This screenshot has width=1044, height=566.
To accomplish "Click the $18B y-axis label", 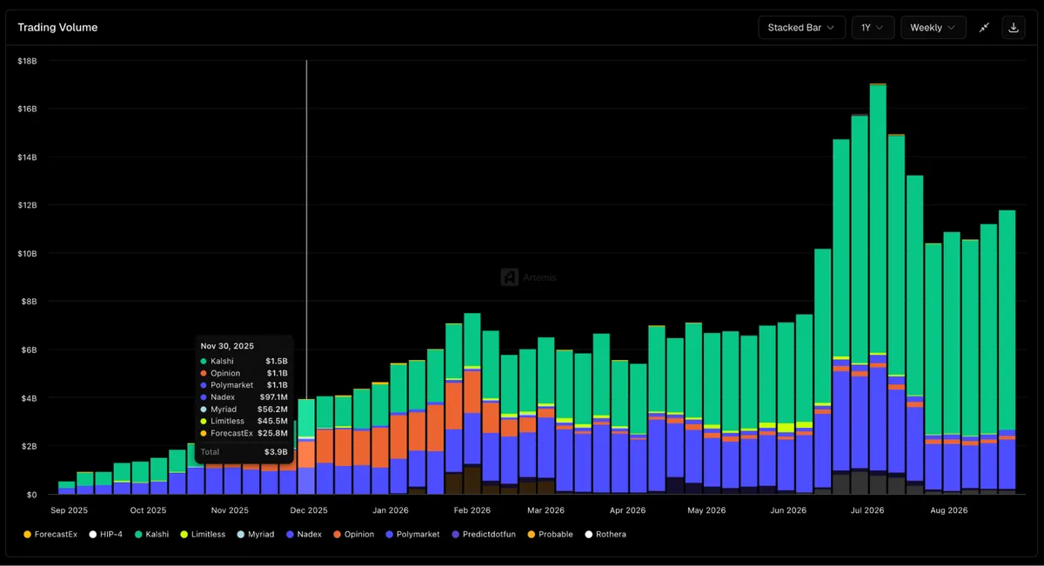I will coord(25,61).
